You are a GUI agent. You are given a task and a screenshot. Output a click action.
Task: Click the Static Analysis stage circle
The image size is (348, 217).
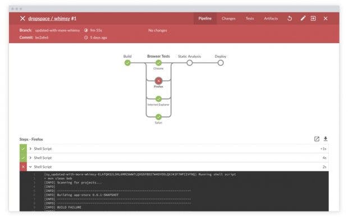190,63
